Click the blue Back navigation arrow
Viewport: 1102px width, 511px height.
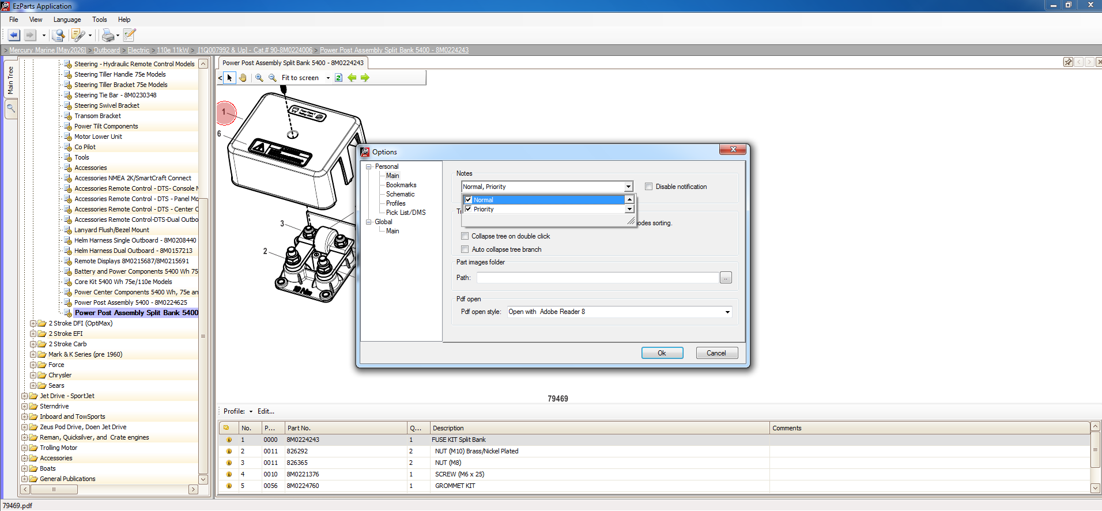coord(14,35)
